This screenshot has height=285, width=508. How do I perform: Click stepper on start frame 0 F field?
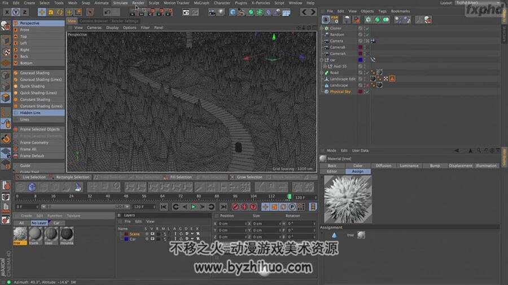pos(37,207)
